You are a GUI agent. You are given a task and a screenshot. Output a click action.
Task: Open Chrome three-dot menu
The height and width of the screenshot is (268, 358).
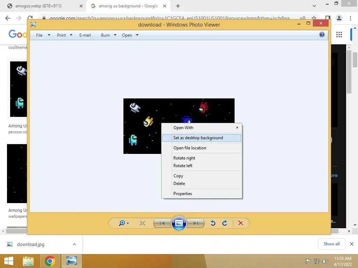point(350,18)
